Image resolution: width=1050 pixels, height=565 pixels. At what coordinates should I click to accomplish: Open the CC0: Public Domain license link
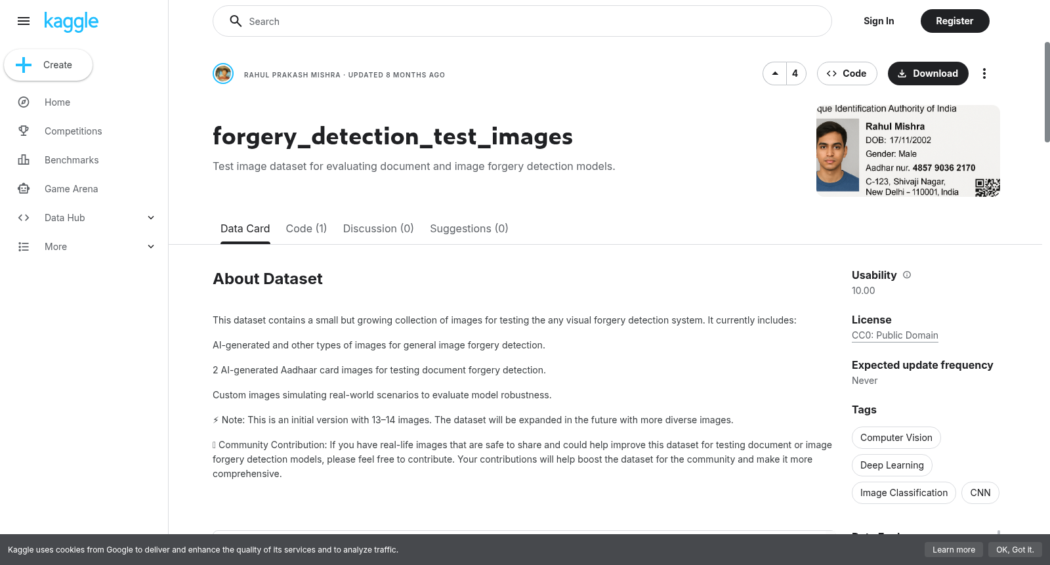pos(895,335)
